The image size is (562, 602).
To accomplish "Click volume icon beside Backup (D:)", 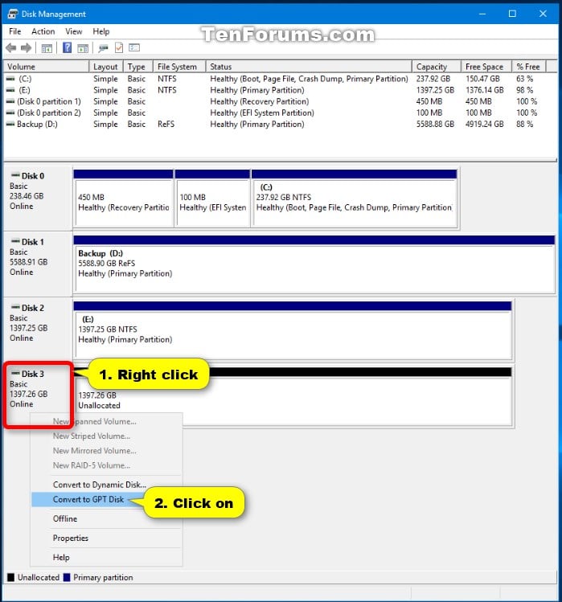I will tap(10, 125).
